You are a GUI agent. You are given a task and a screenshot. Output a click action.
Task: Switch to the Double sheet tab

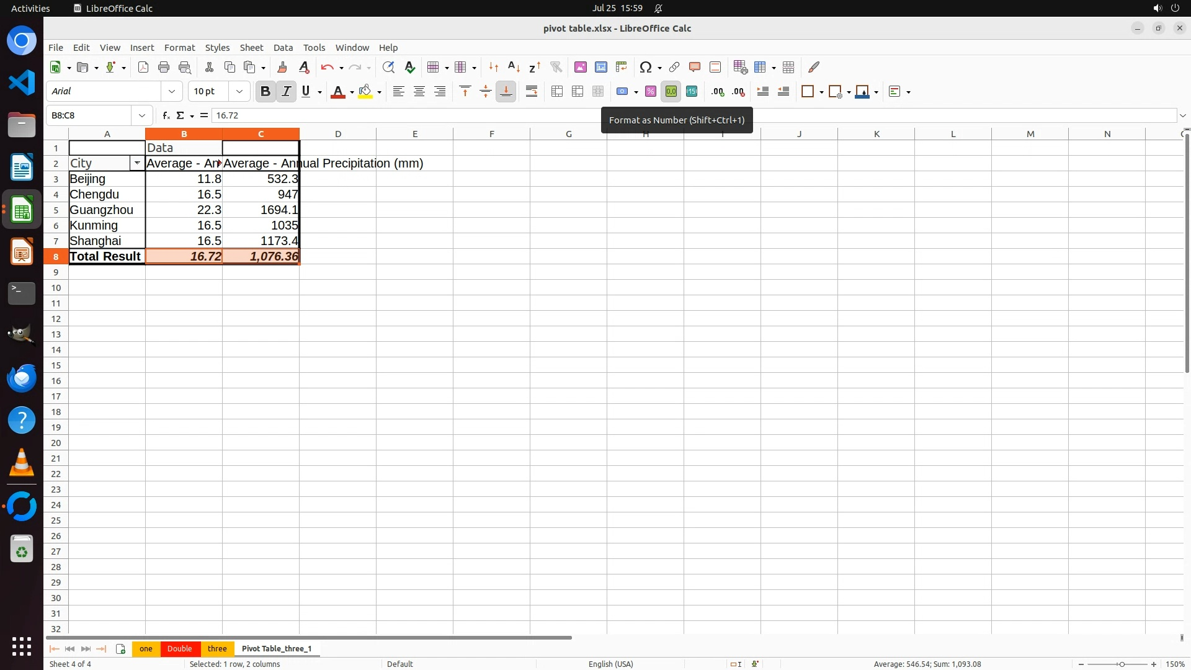(179, 649)
